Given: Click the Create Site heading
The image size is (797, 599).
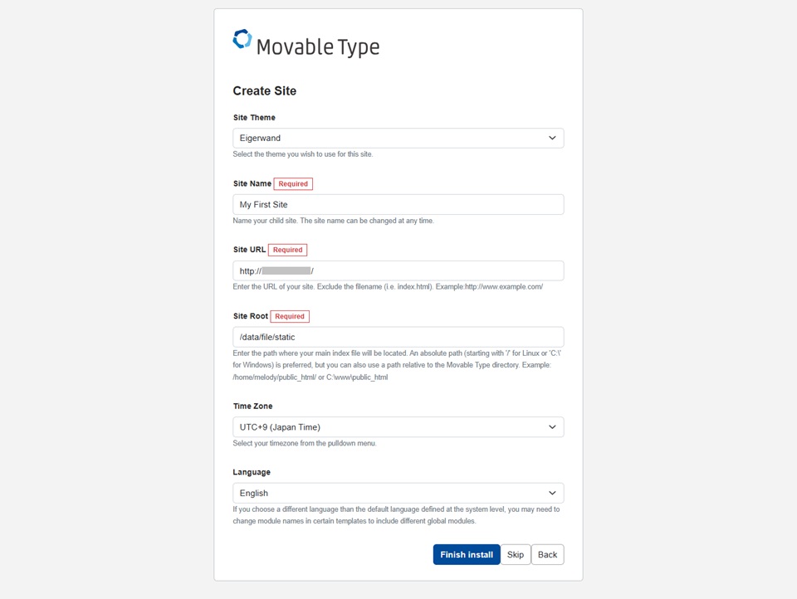Looking at the screenshot, I should 264,90.
